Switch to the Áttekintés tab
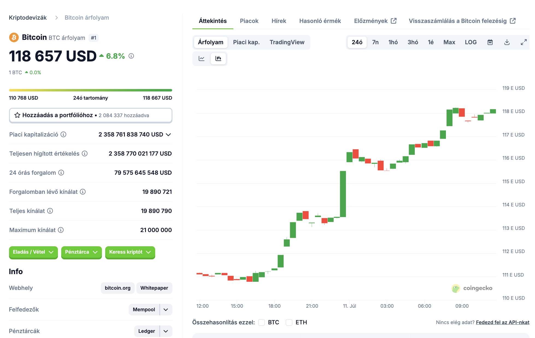The width and height of the screenshot is (535, 338). click(x=213, y=21)
